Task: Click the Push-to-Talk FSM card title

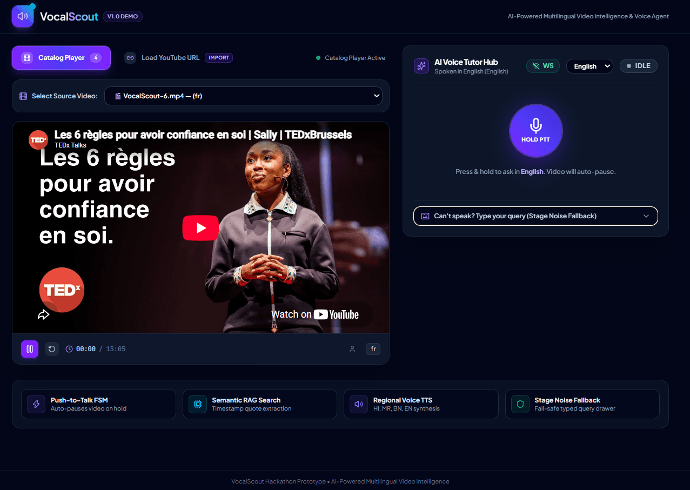Action: click(x=79, y=400)
